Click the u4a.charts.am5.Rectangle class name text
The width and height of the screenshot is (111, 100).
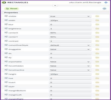click(85, 2)
